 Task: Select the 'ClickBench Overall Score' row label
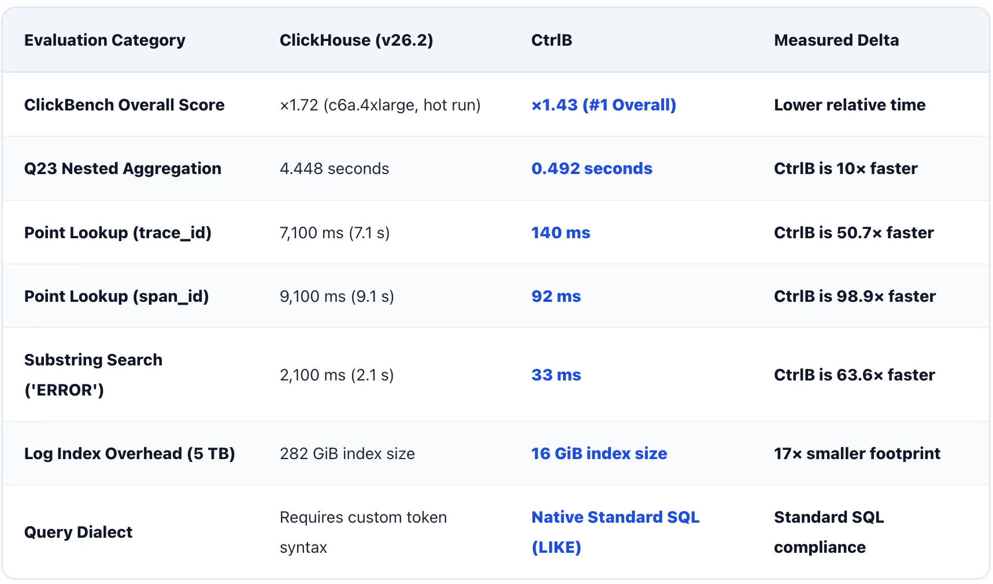click(124, 105)
